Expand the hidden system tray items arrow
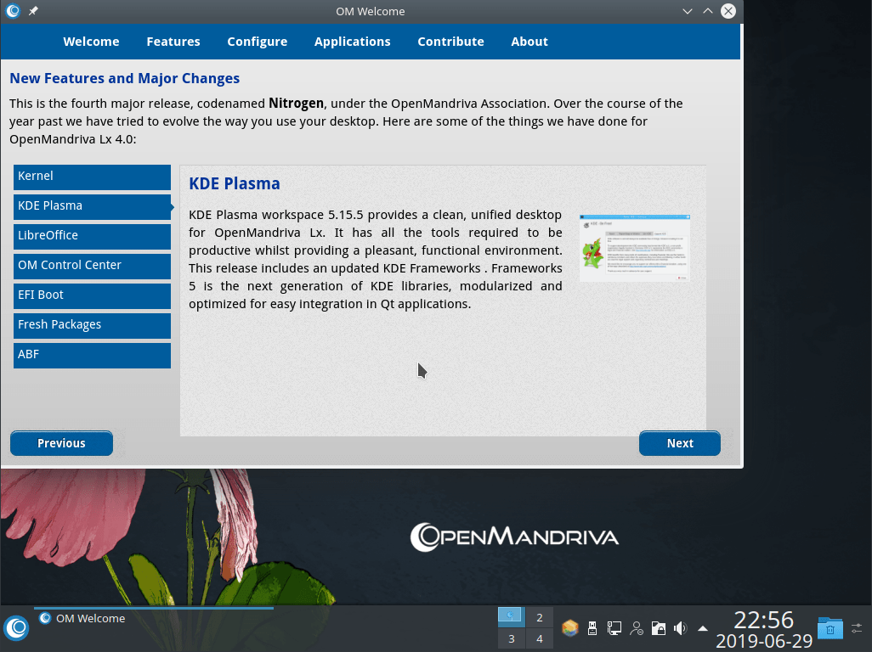 [702, 628]
